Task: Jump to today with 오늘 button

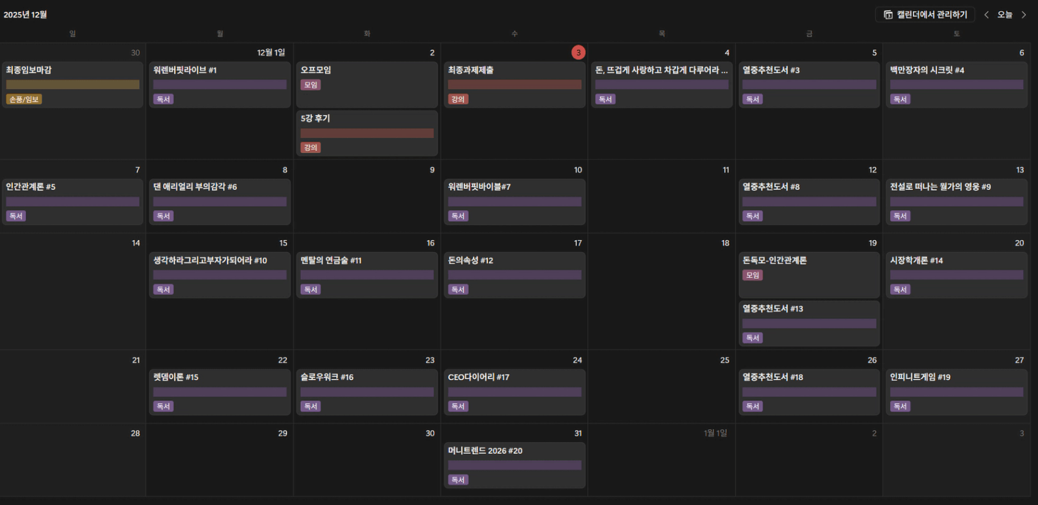Action: pos(1005,15)
